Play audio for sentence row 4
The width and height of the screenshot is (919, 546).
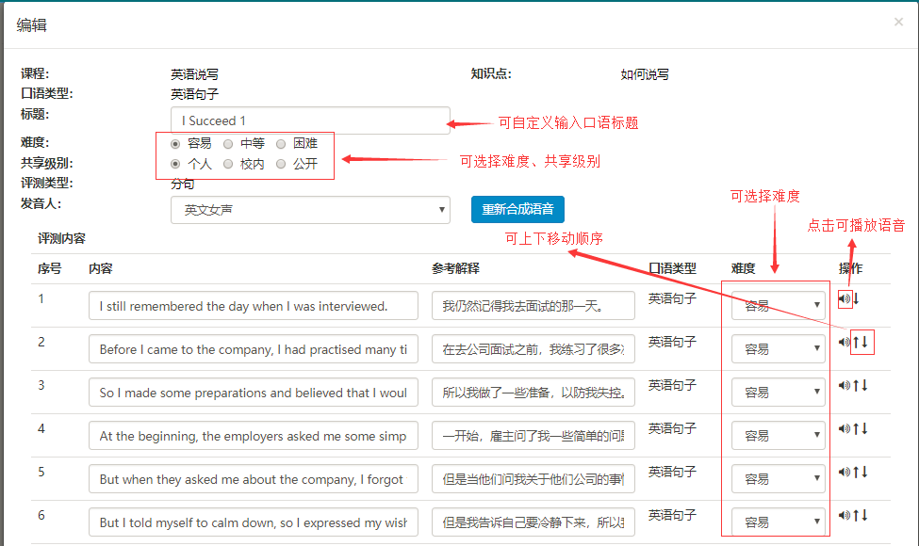coord(844,429)
